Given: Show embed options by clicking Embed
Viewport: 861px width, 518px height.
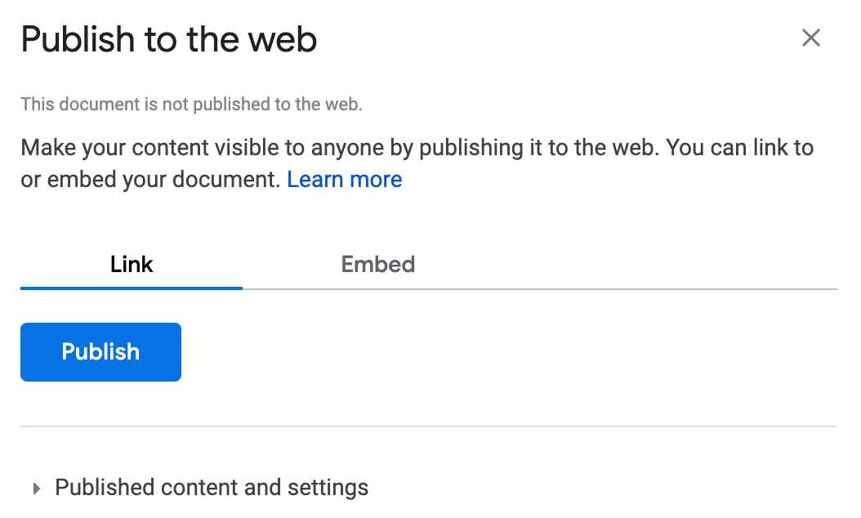Looking at the screenshot, I should 377,265.
